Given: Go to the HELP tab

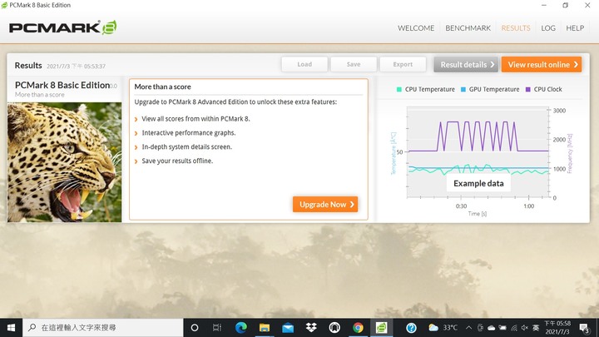Looking at the screenshot, I should [575, 28].
